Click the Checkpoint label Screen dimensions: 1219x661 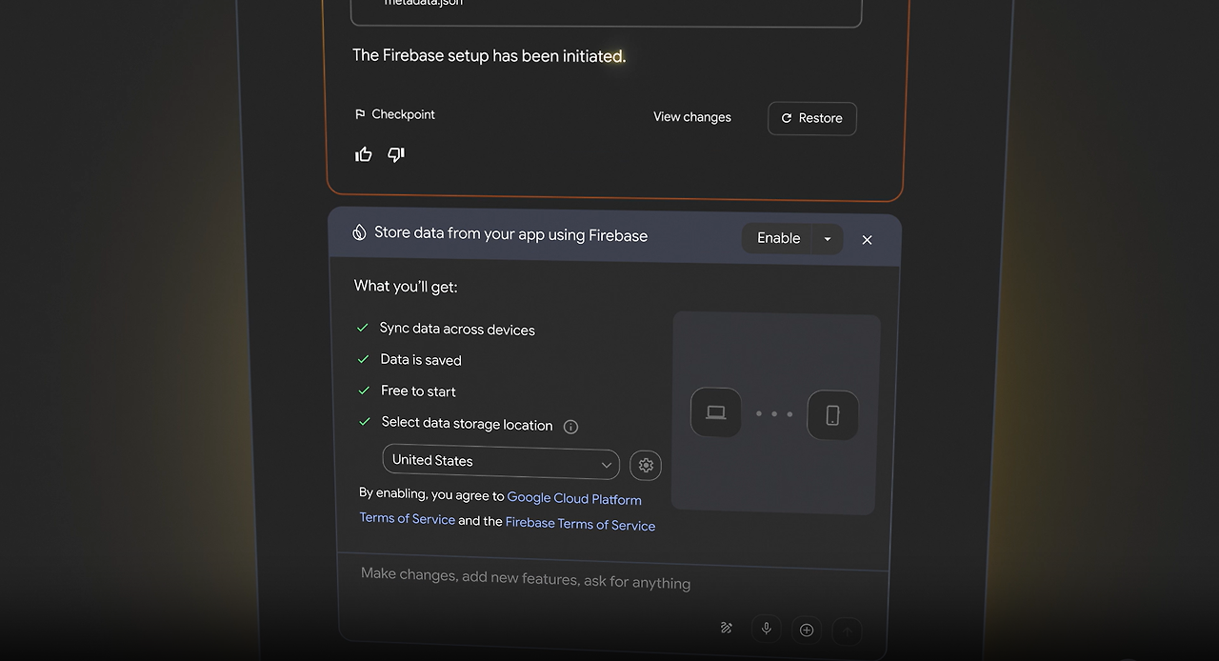coord(403,114)
